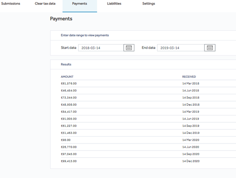Screen dimensions: 236x178
Task: Open the Clear tax data tab
Action: (x=45, y=4)
